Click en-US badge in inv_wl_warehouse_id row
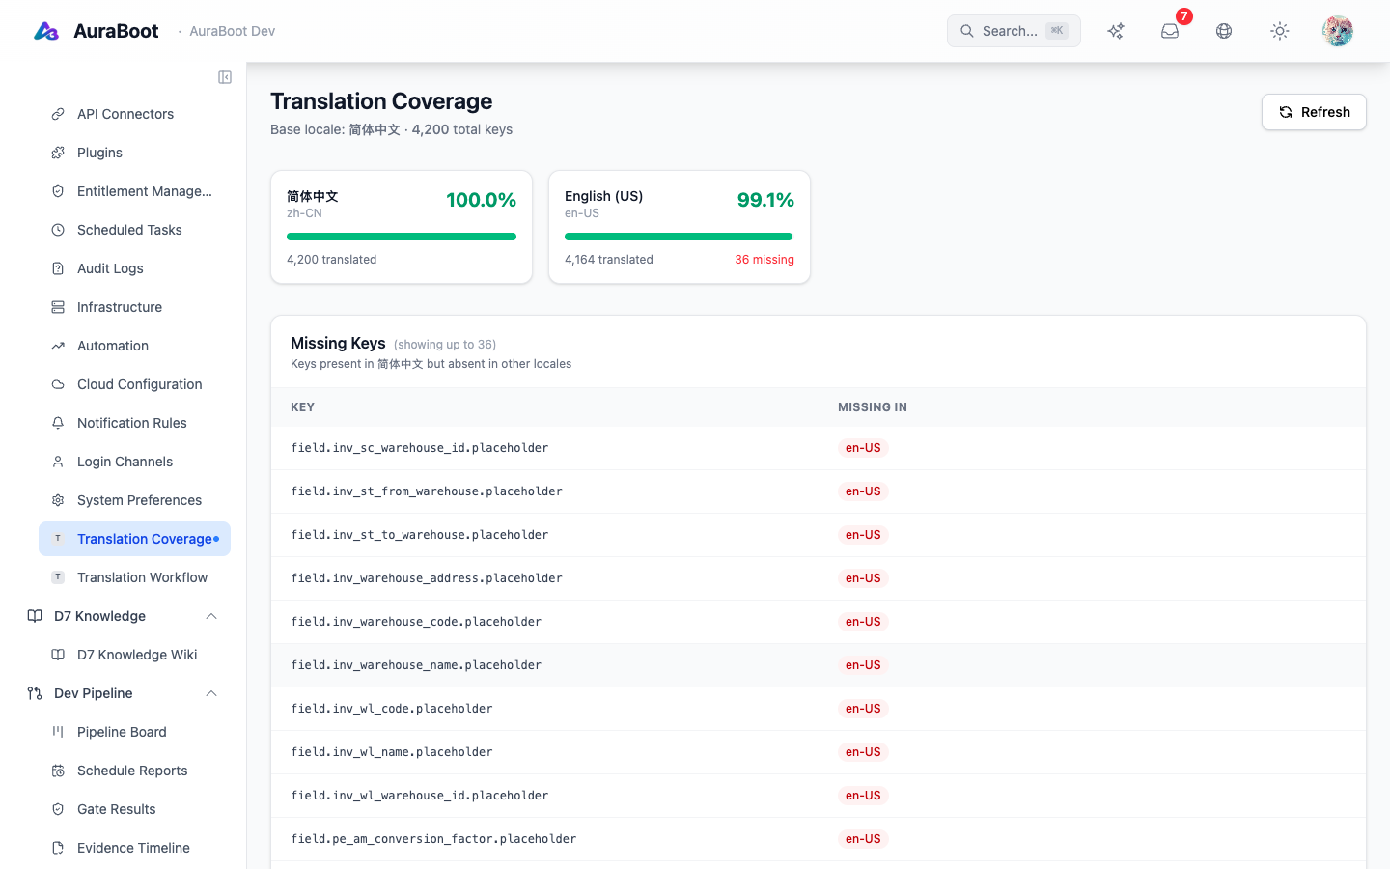The height and width of the screenshot is (869, 1390). pos(863,796)
